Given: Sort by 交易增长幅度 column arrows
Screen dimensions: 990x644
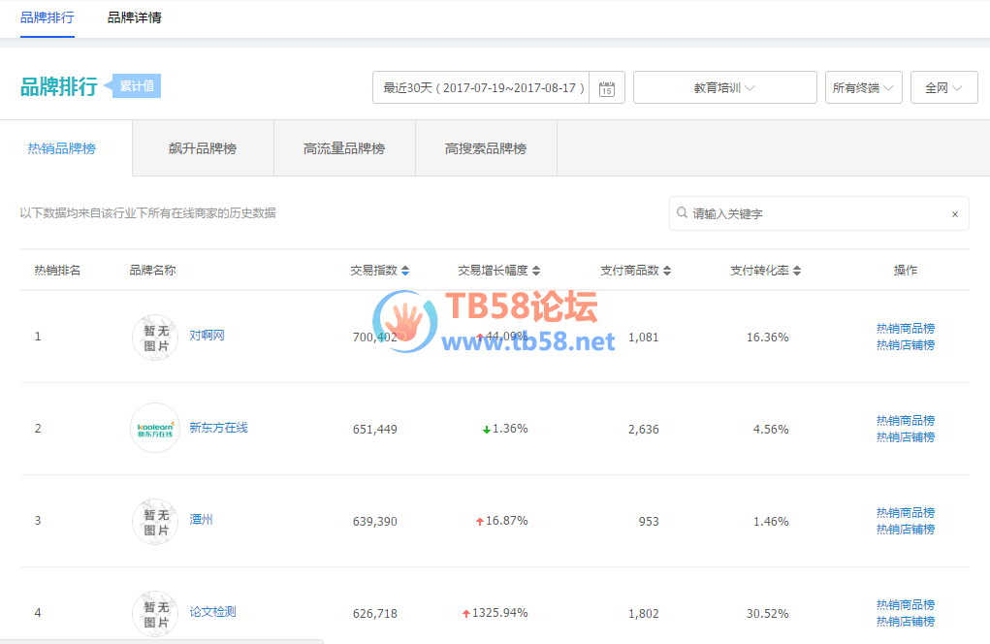Looking at the screenshot, I should click(536, 271).
